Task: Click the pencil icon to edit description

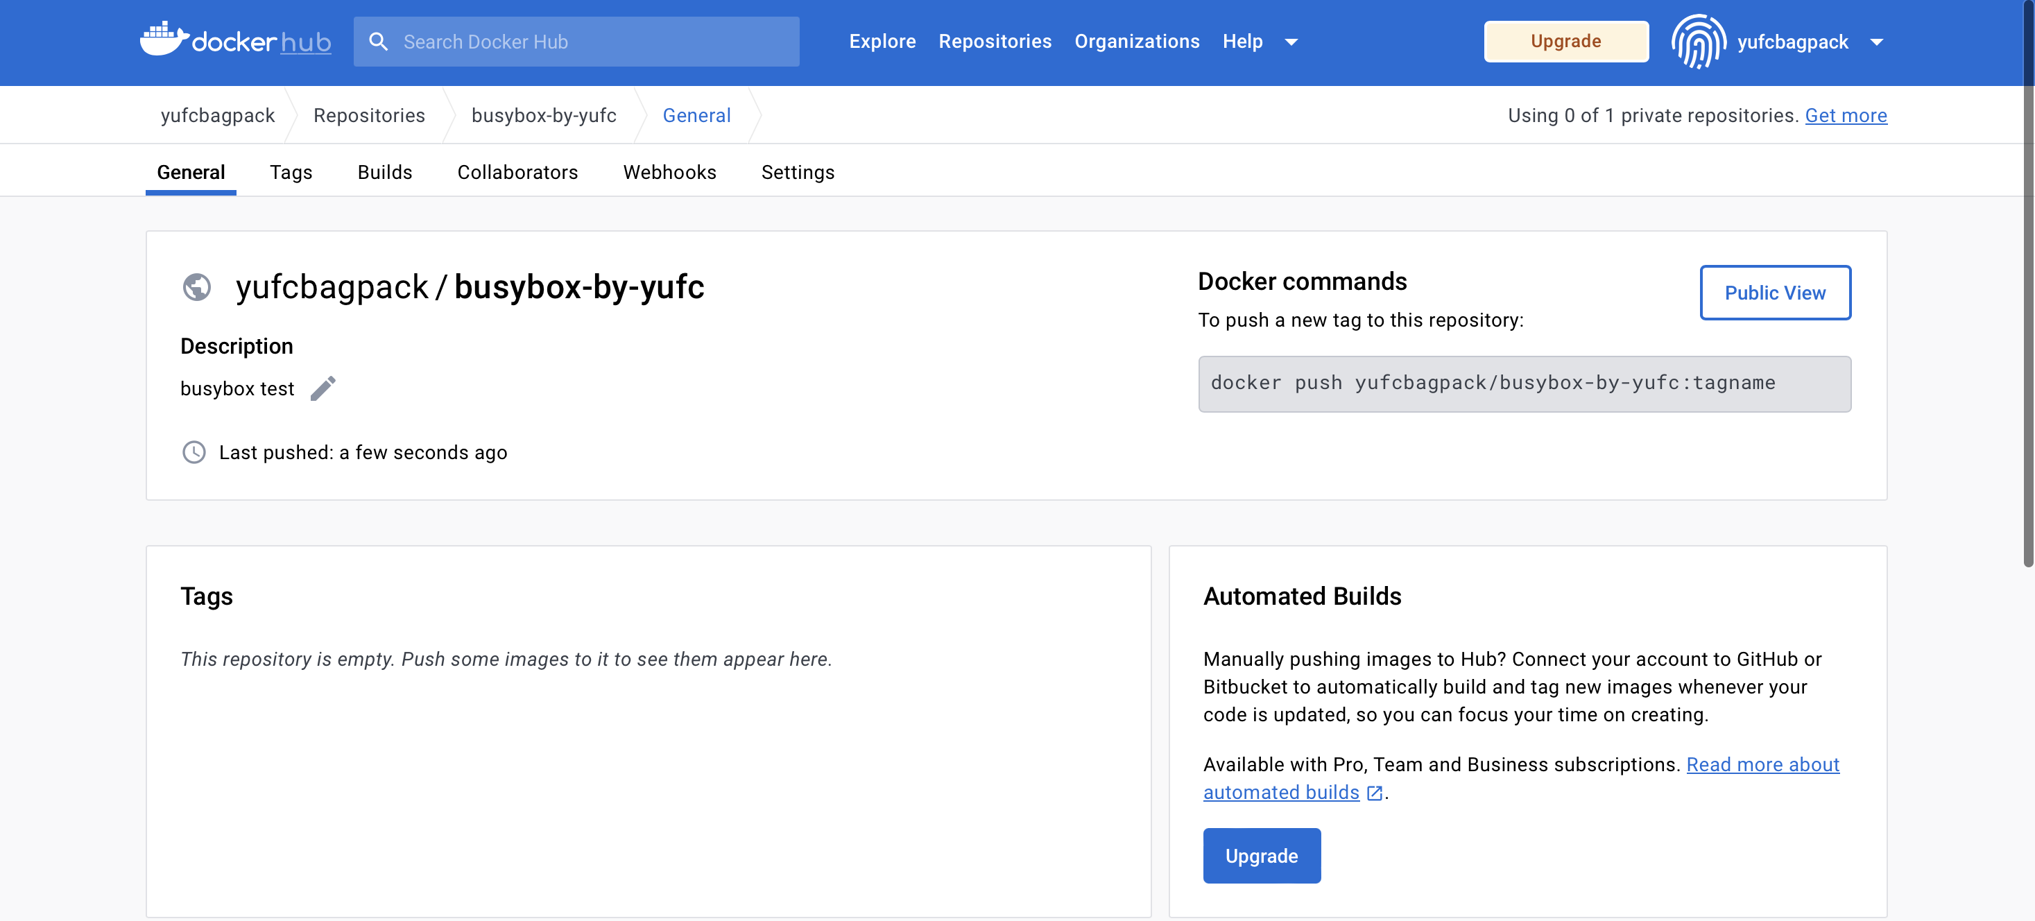Action: 323,388
